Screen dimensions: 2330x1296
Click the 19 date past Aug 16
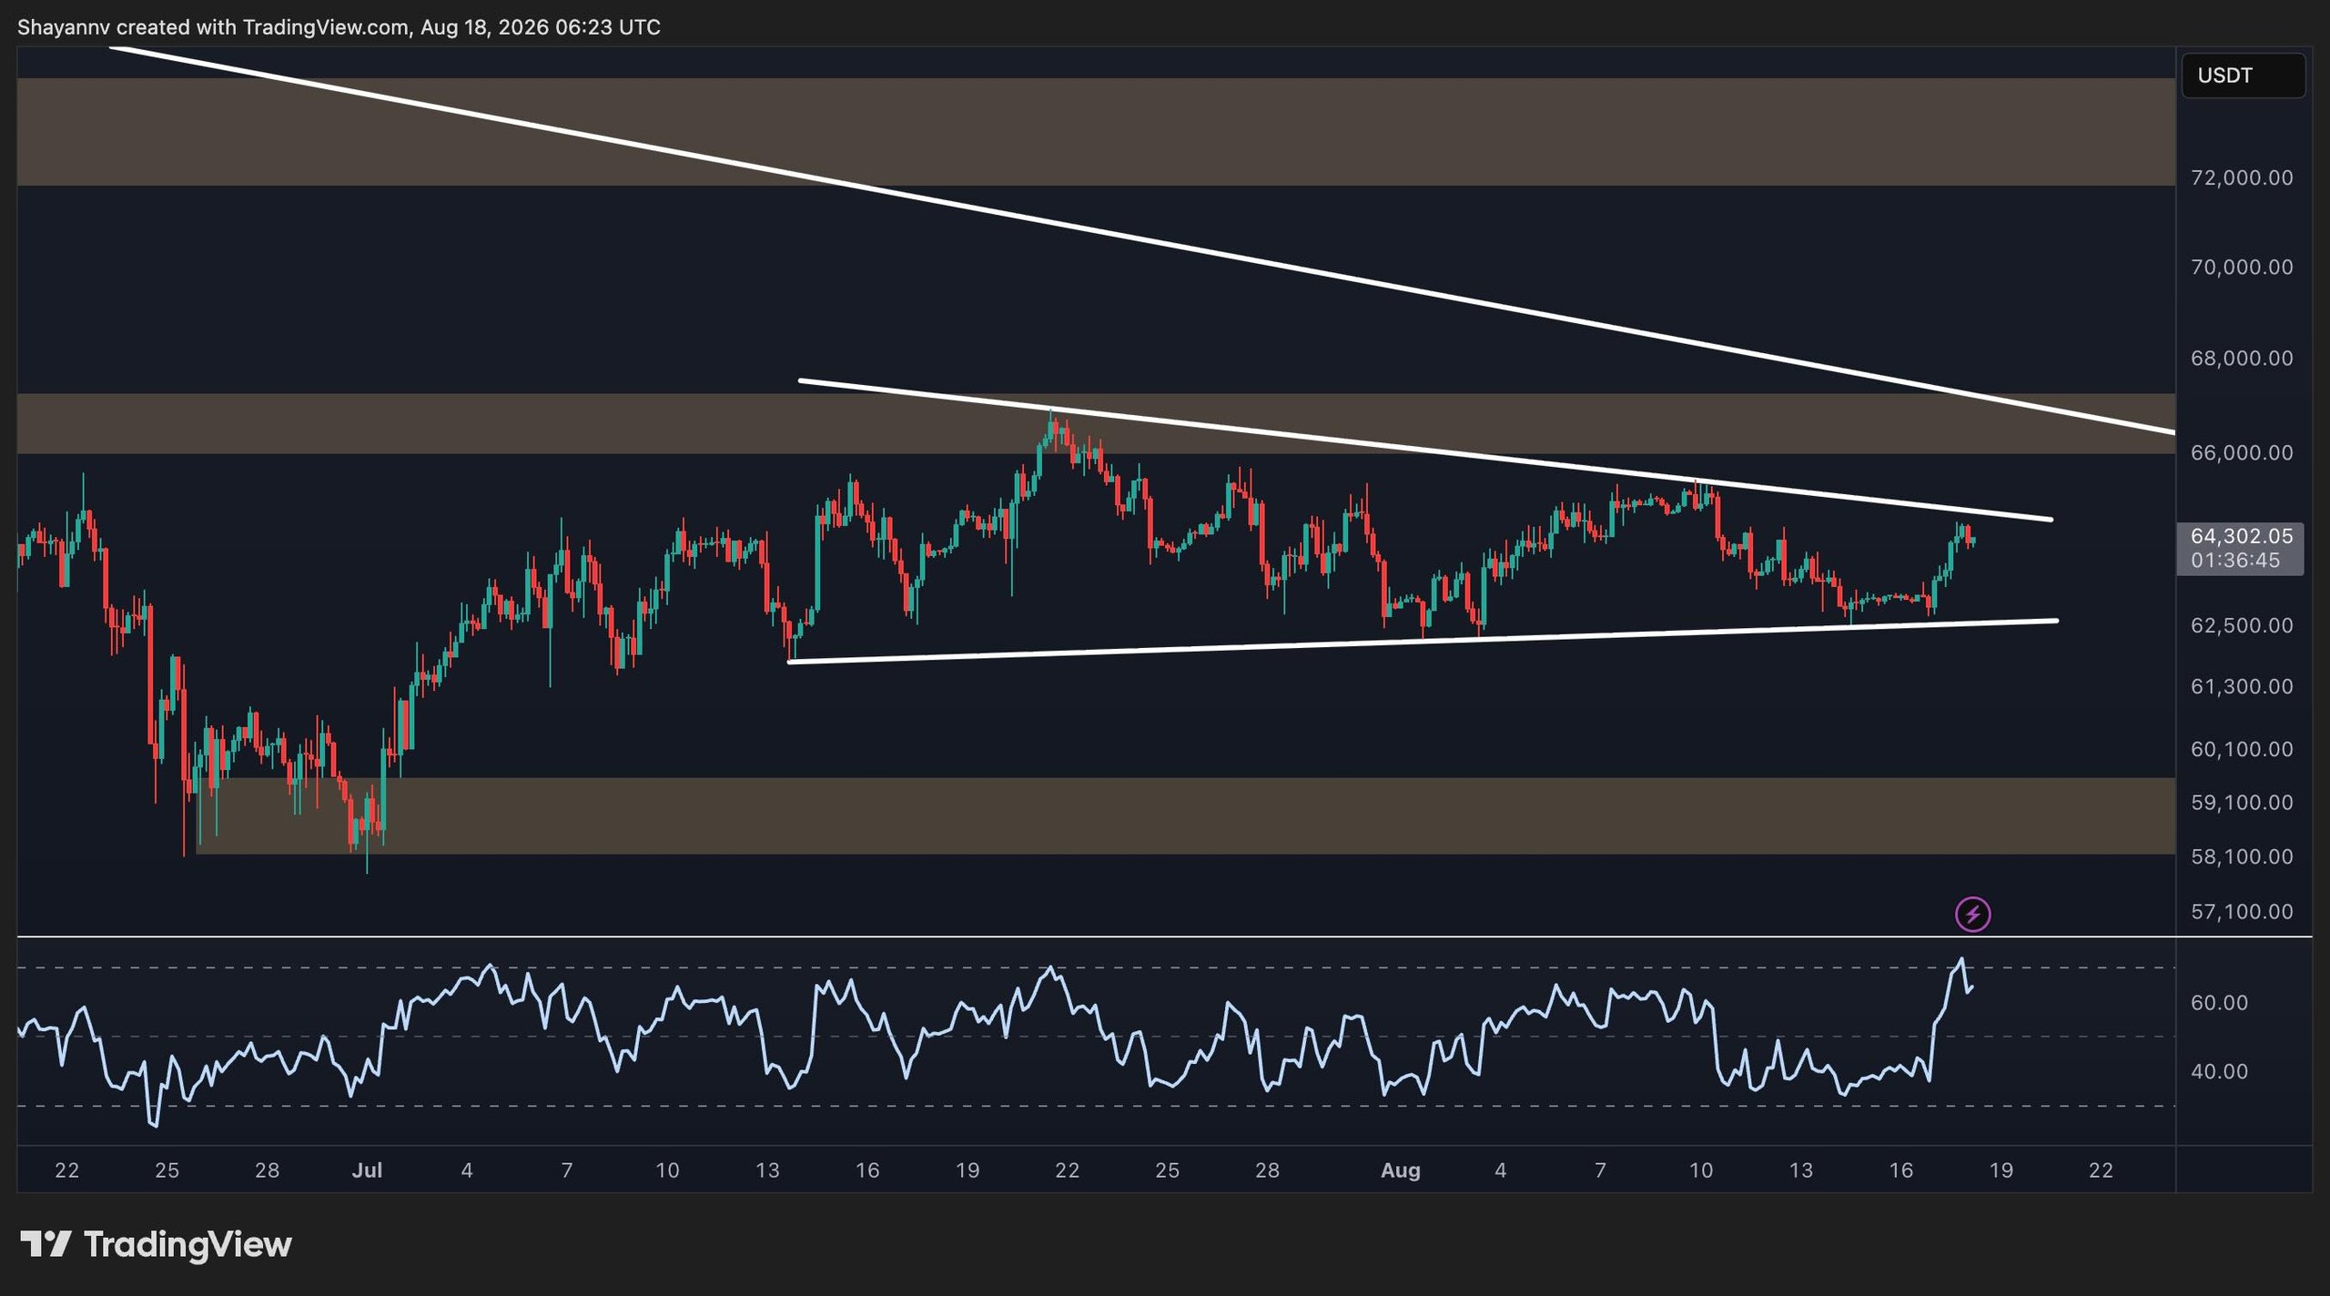point(2001,1170)
